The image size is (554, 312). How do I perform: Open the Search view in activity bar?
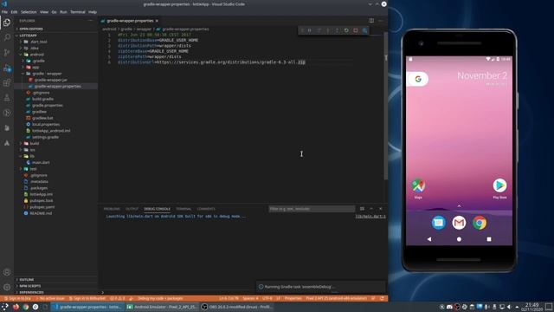[7, 37]
